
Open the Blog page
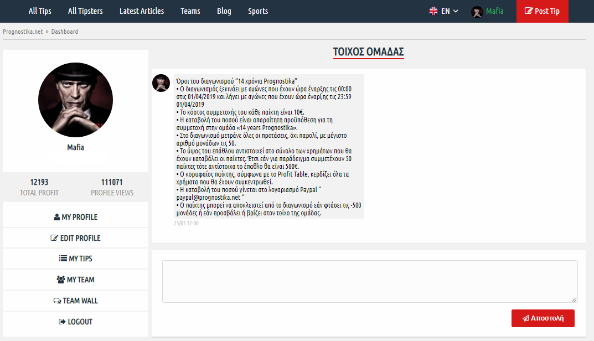(224, 11)
